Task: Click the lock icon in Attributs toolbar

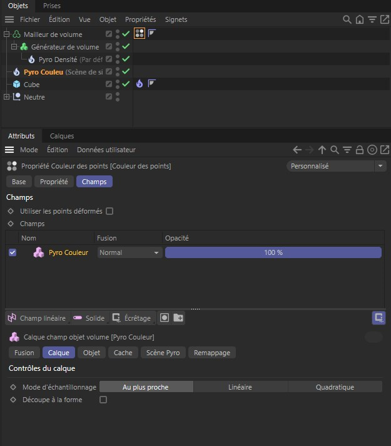Action: (360, 150)
